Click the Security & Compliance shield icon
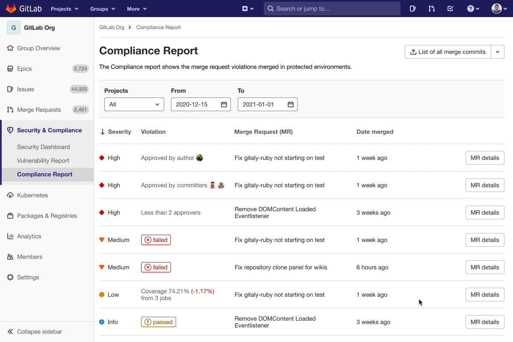This screenshot has width=513, height=342. (10, 130)
